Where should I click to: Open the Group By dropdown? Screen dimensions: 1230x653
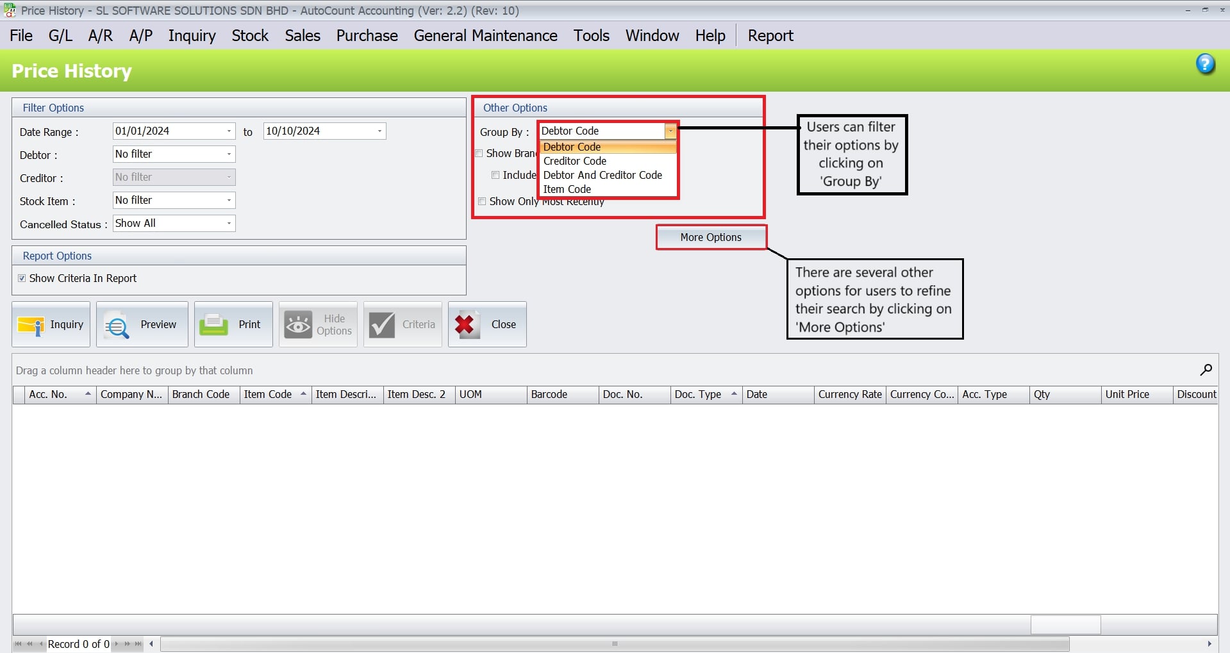pos(670,131)
